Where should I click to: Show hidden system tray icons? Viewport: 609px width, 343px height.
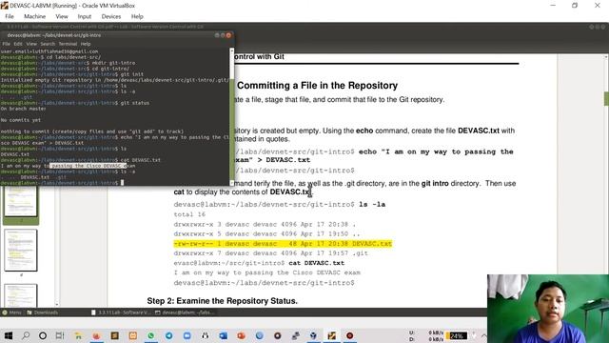click(484, 335)
